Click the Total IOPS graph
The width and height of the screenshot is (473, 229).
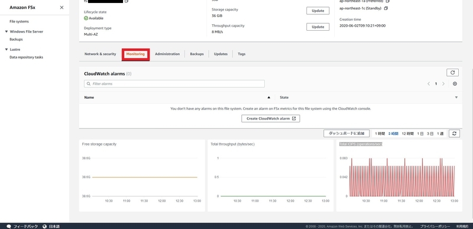pyautogui.click(x=399, y=176)
